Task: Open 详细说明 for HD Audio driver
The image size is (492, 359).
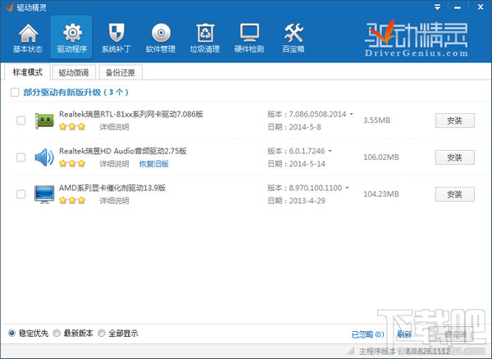Action: point(114,164)
